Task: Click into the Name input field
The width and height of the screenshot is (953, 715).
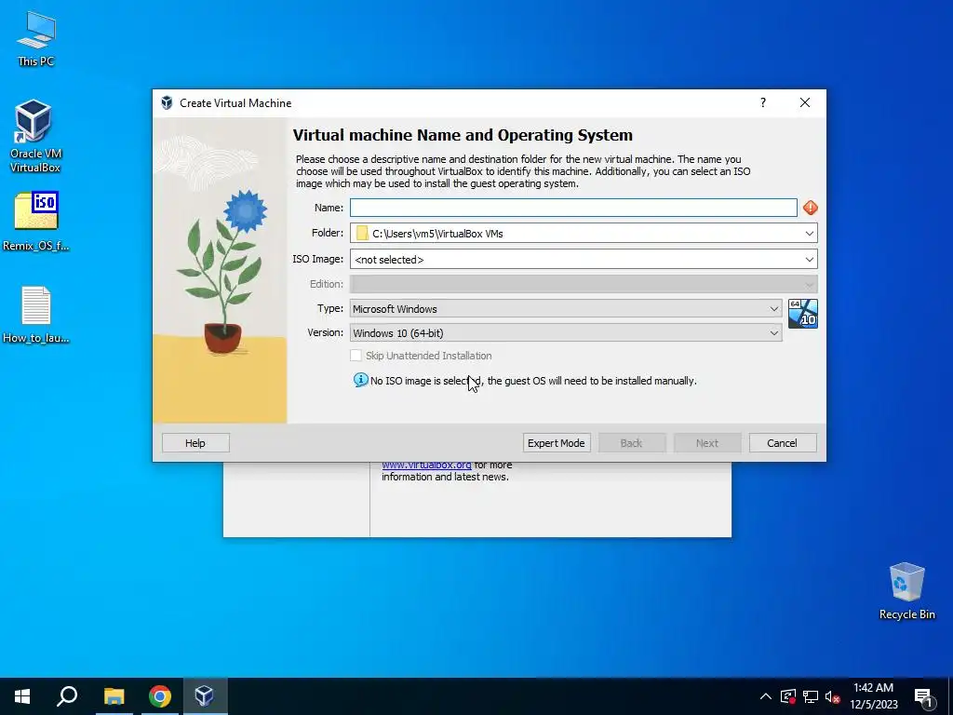Action: tap(573, 208)
